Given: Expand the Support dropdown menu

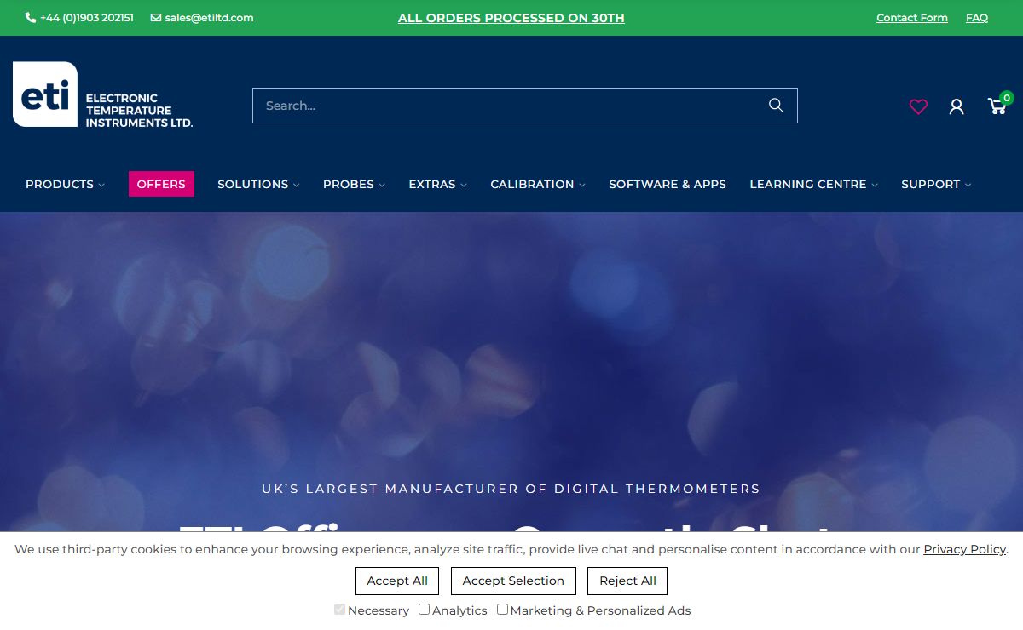Looking at the screenshot, I should pyautogui.click(x=936, y=184).
